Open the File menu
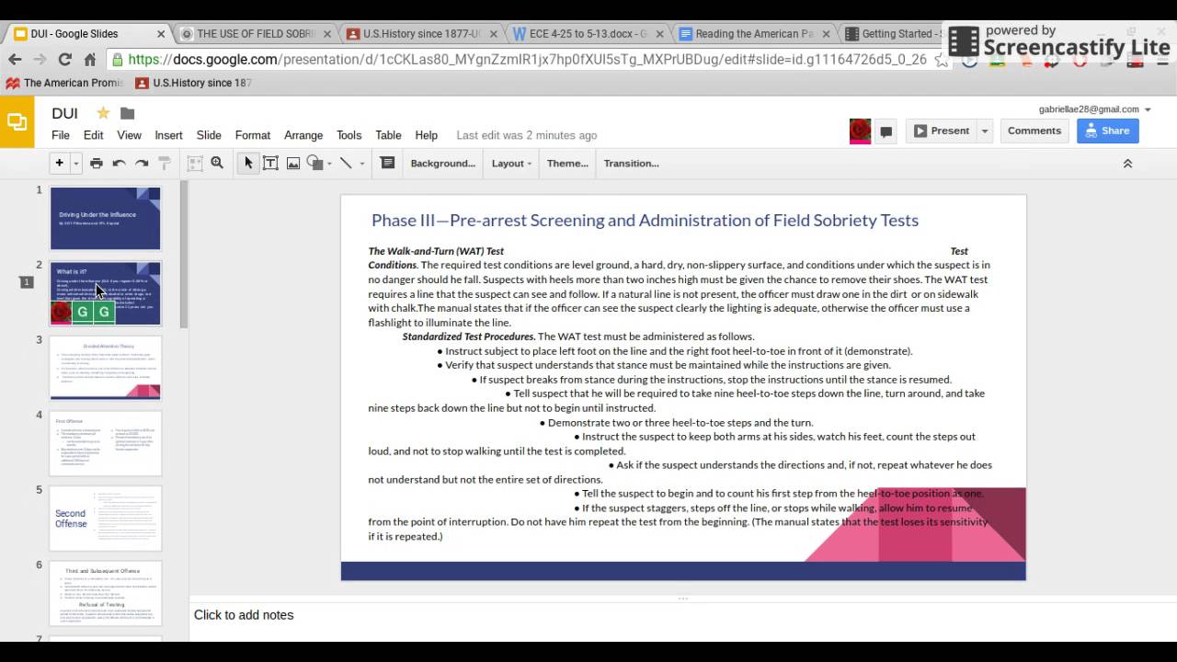Image resolution: width=1177 pixels, height=662 pixels. pyautogui.click(x=61, y=135)
